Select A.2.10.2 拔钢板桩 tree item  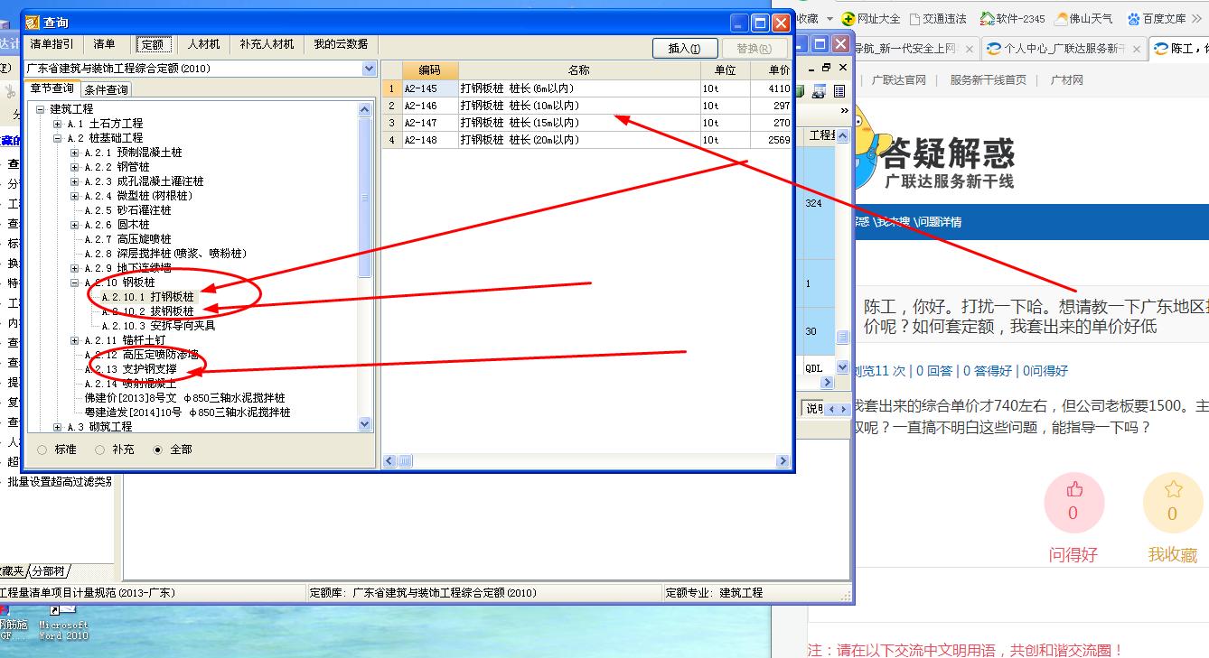(x=147, y=311)
